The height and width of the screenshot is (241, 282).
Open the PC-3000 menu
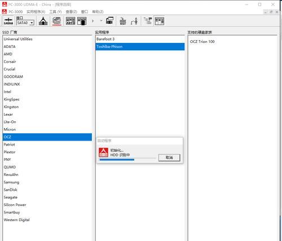point(16,12)
